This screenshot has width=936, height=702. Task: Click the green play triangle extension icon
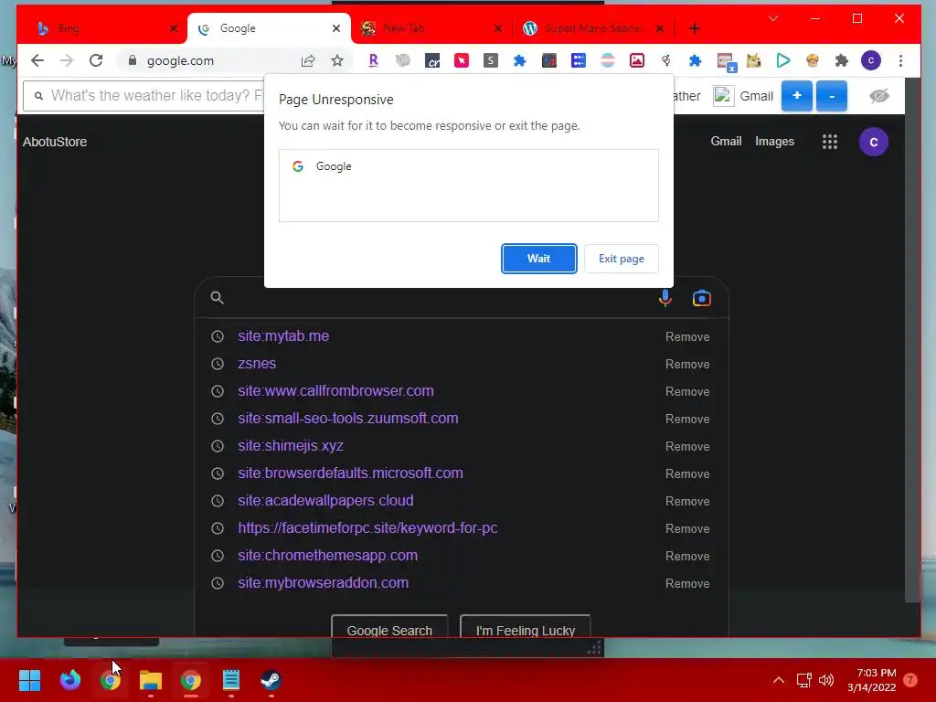point(783,60)
